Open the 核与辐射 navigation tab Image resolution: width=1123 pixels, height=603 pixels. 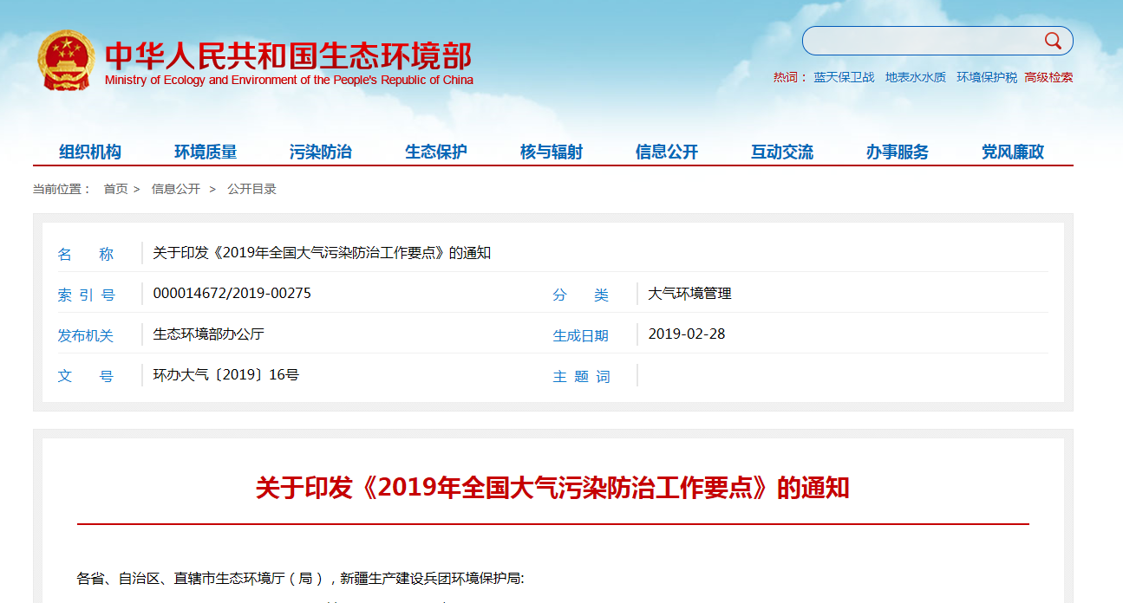(552, 152)
